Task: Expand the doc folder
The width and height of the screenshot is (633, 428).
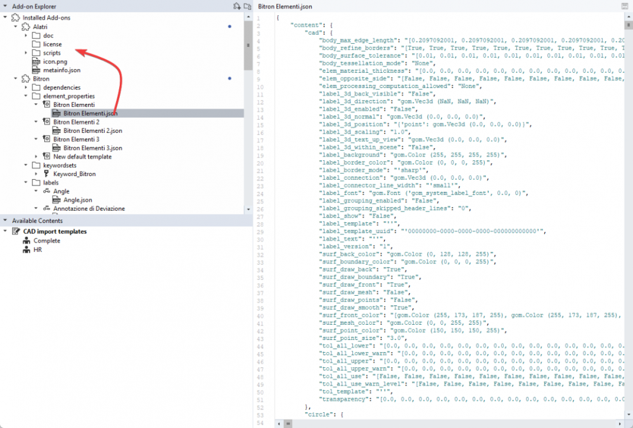Action: [26, 35]
